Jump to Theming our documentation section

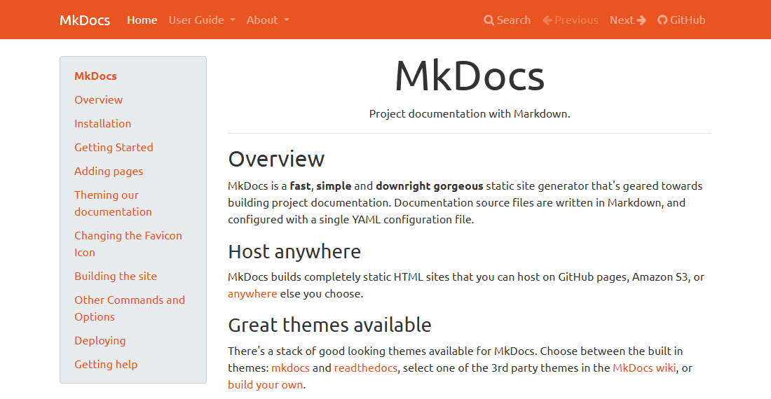[113, 203]
